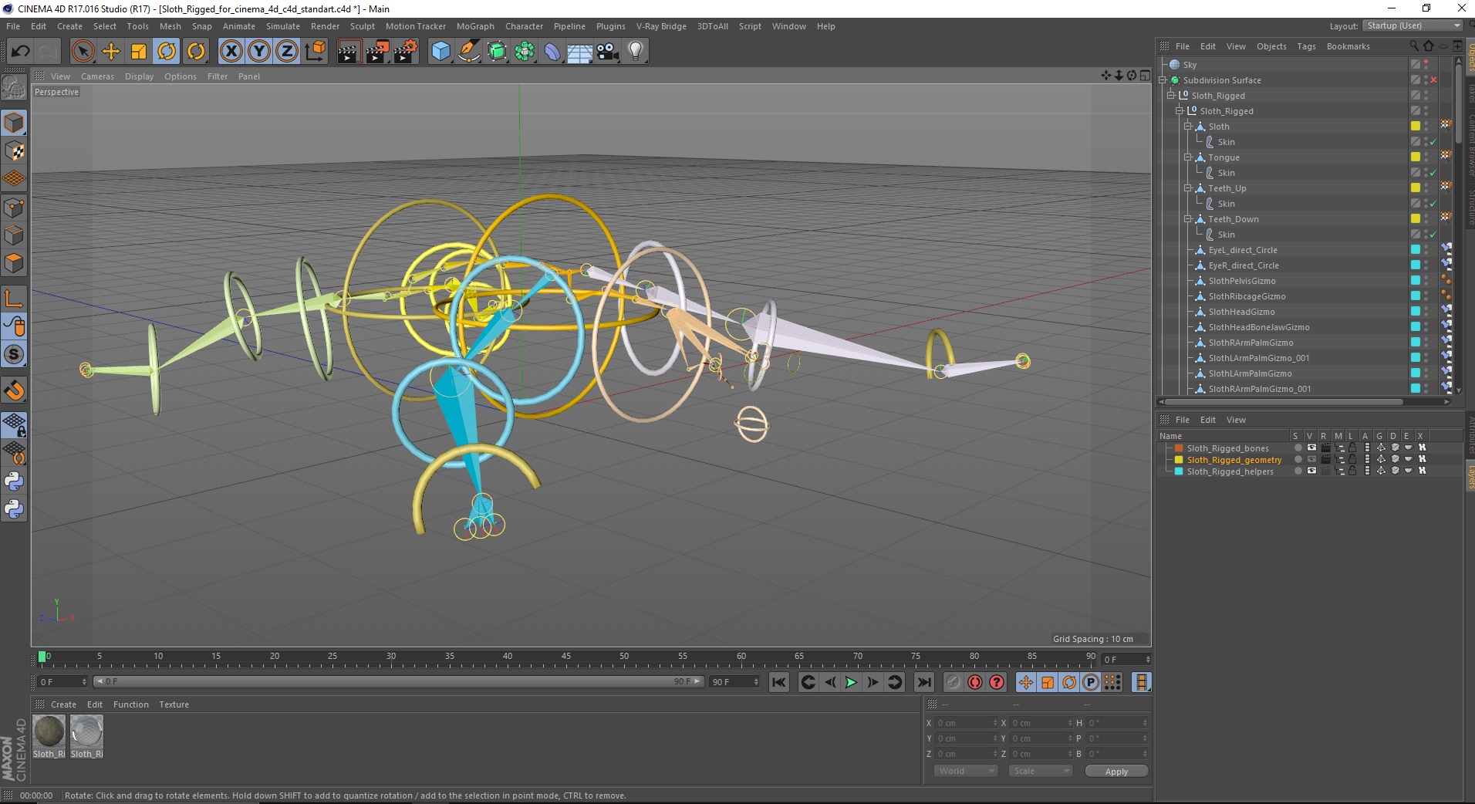
Task: Add a Cube primitive object
Action: pyautogui.click(x=440, y=52)
